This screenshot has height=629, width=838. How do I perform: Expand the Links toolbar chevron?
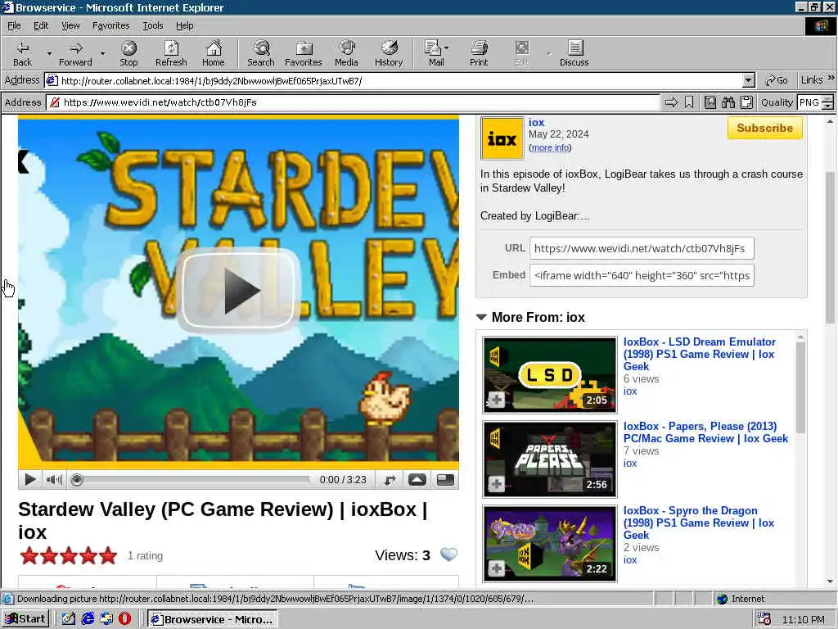[x=831, y=78]
